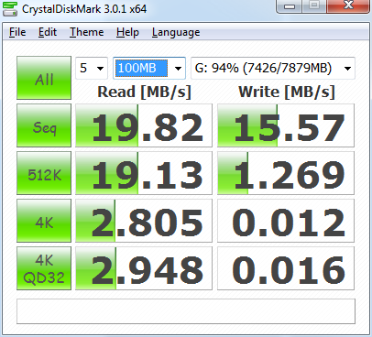Click the Read [MB/s] column header
Viewport: 372px width, 337px height.
pyautogui.click(x=144, y=92)
